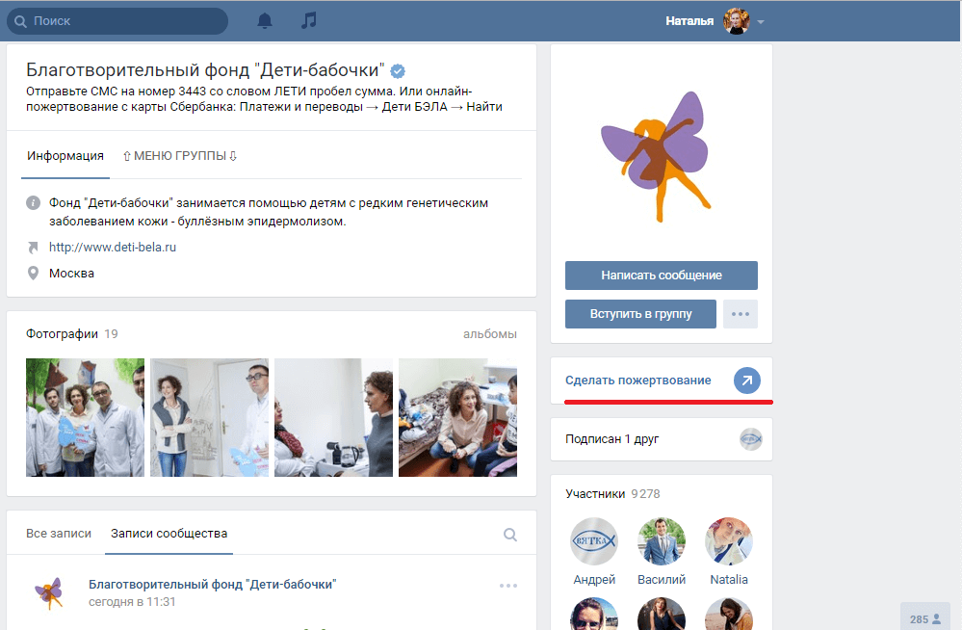
Task: Click the donation arrow icon
Action: pyautogui.click(x=746, y=381)
